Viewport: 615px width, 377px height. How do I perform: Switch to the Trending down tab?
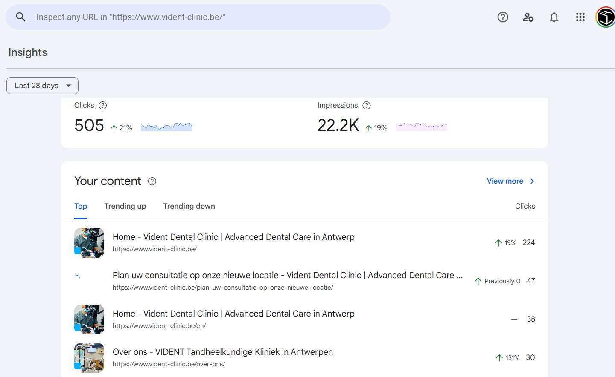[189, 206]
